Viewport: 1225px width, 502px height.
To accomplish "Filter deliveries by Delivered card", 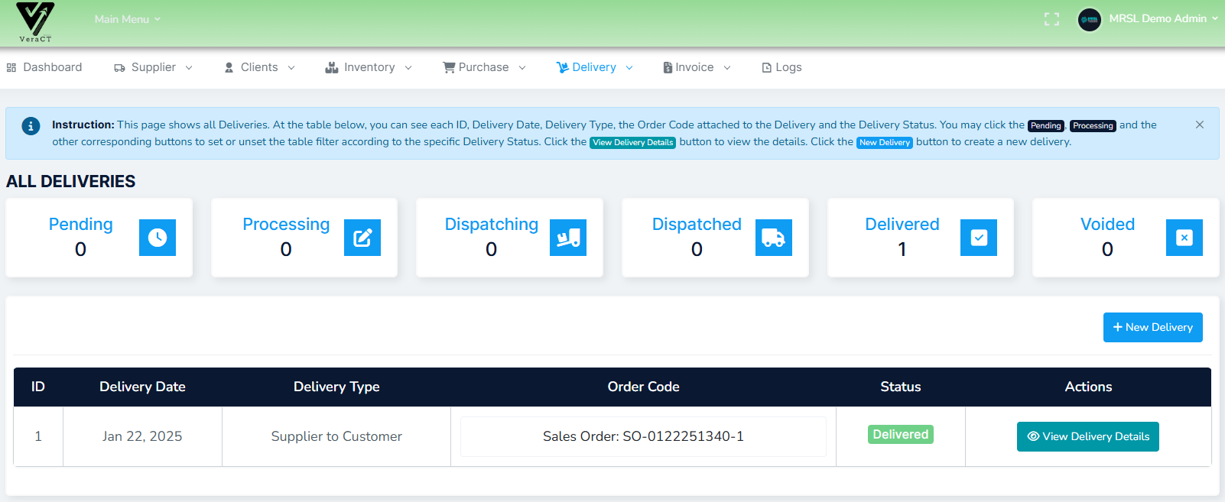I will pos(921,238).
